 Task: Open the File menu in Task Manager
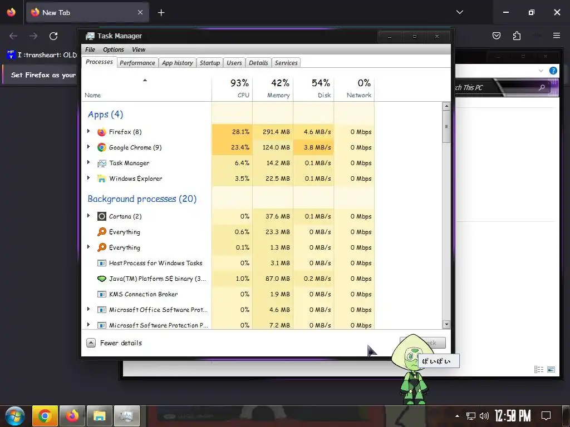point(90,49)
